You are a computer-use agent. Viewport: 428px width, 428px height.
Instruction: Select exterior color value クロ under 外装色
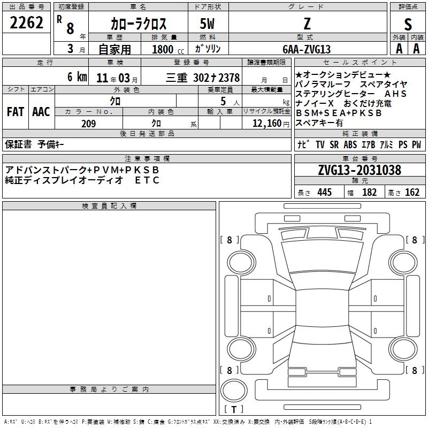point(115,101)
